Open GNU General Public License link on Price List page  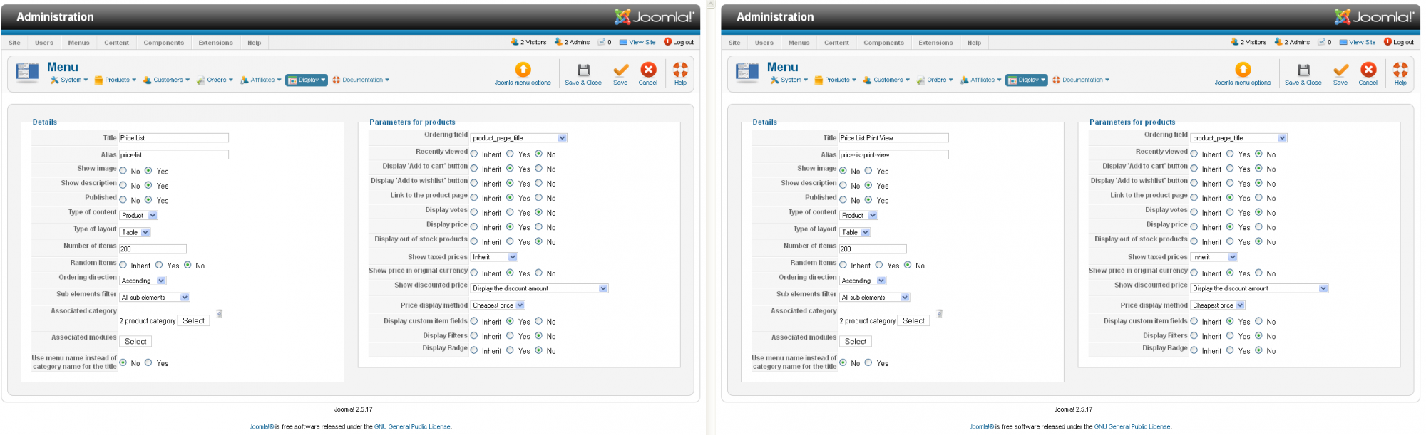tap(412, 427)
